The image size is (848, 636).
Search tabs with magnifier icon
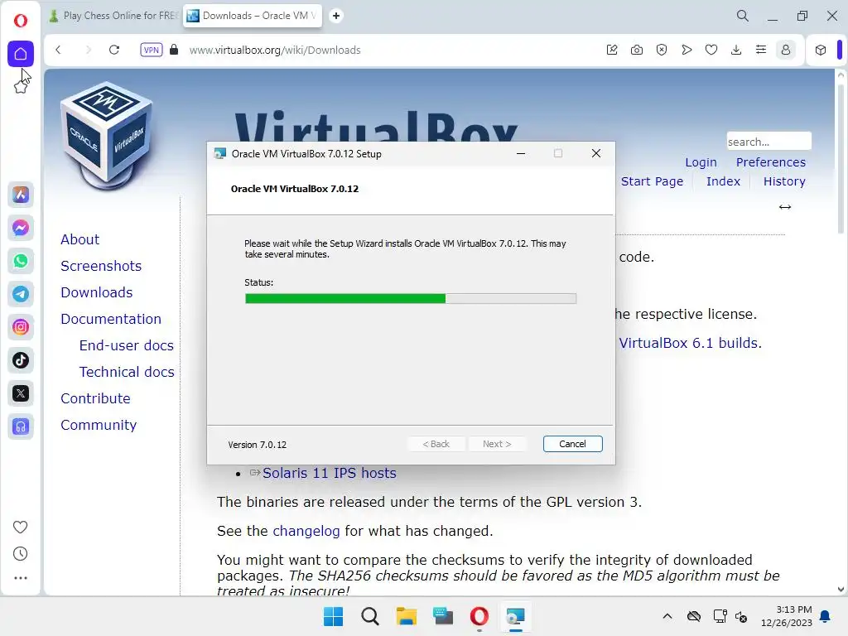click(x=743, y=16)
